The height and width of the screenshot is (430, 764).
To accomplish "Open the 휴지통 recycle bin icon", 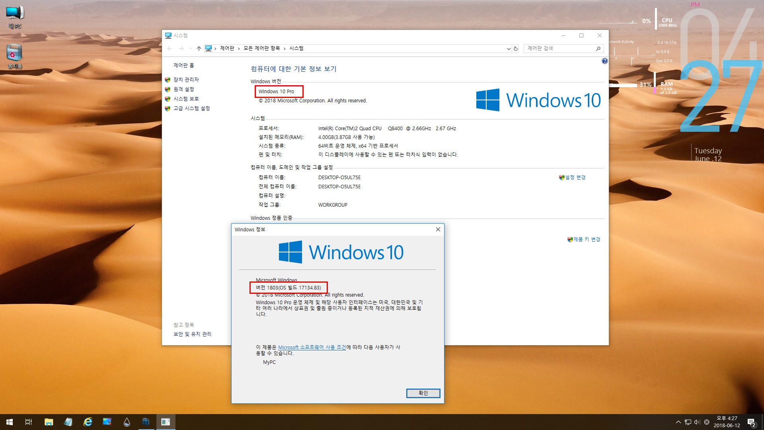I will tap(15, 57).
